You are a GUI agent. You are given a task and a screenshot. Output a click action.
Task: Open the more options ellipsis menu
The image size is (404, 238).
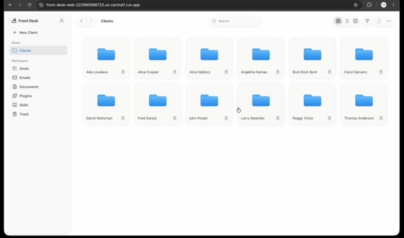point(388,21)
